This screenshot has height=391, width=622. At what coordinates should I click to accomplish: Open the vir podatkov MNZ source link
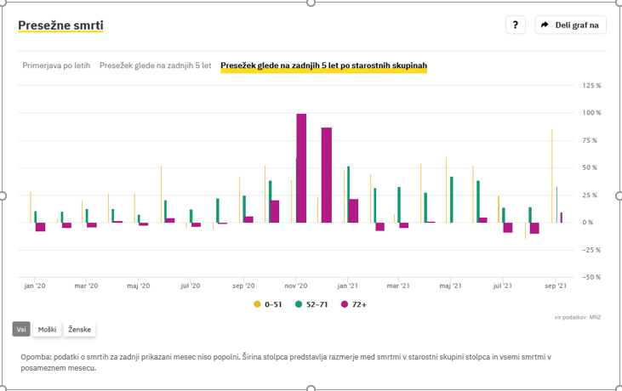[578, 317]
